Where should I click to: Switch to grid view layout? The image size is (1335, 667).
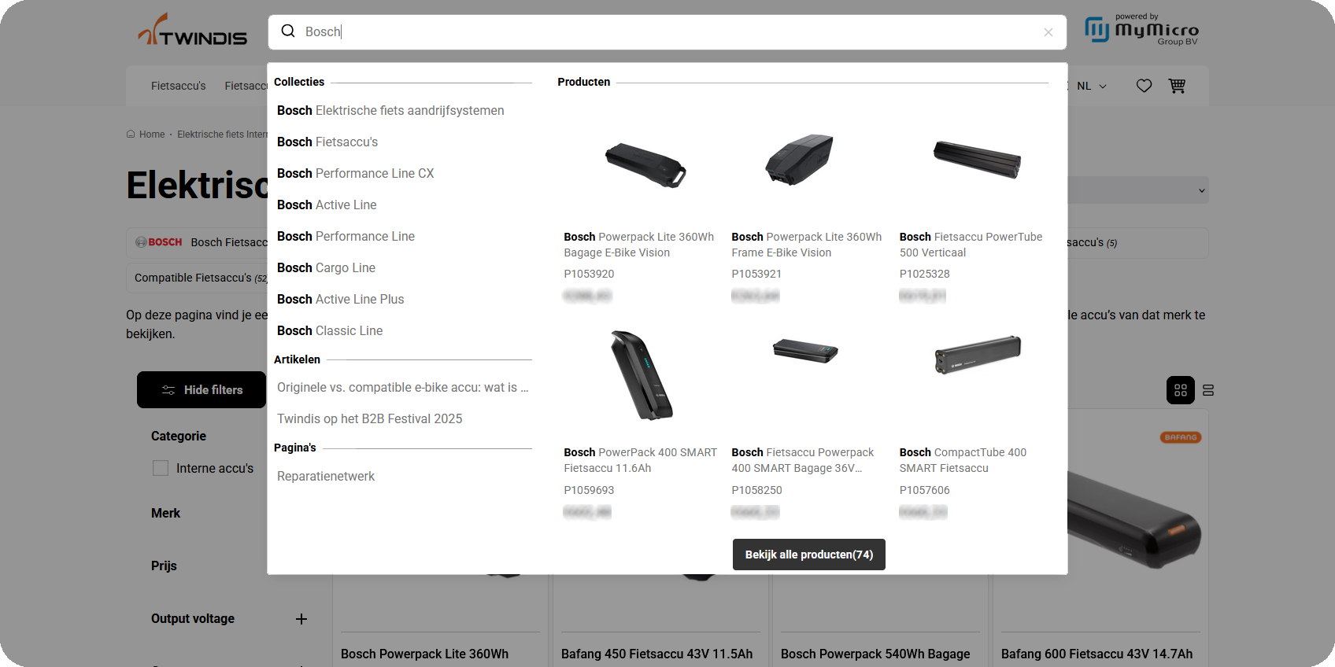click(1181, 390)
